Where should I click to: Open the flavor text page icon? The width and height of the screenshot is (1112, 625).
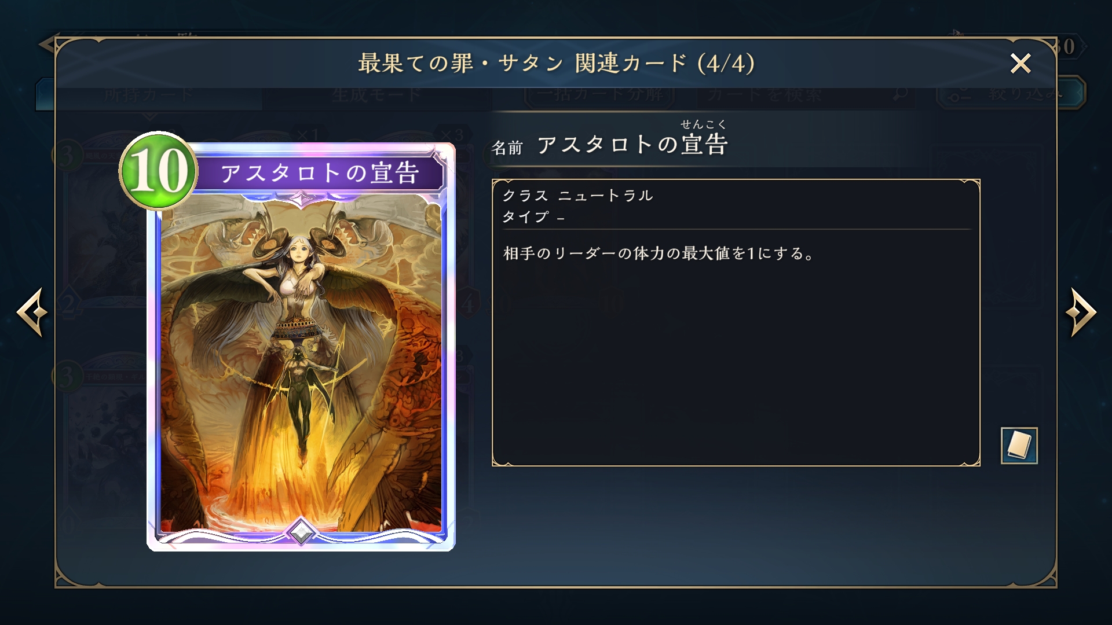(x=1019, y=446)
